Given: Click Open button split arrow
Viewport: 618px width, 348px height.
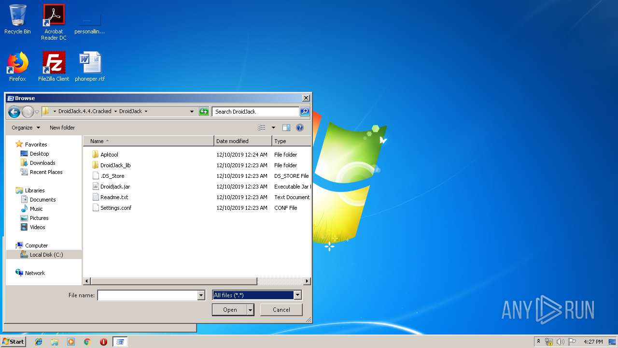Looking at the screenshot, I should coord(251,310).
